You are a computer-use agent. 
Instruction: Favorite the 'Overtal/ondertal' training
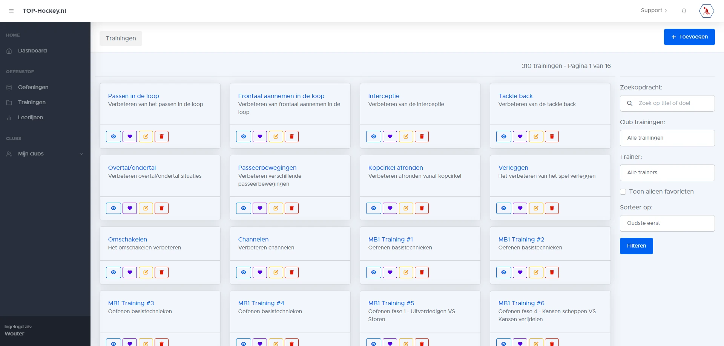click(130, 208)
